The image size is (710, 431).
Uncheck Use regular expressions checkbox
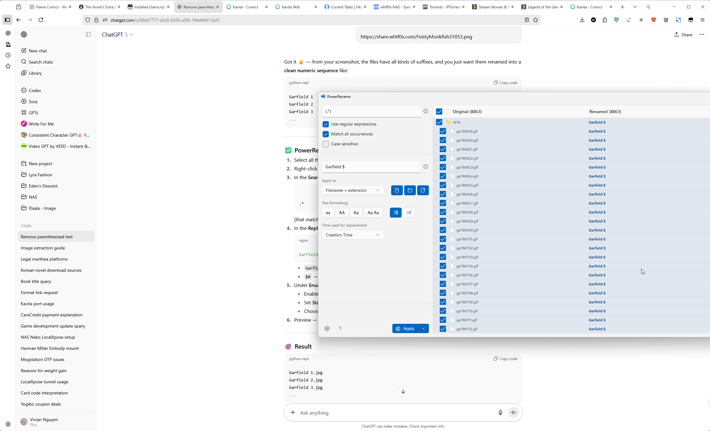tap(325, 124)
